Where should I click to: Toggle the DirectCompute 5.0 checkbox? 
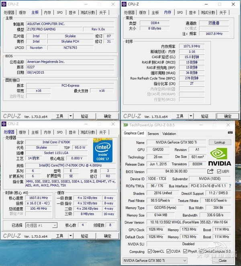tap(201, 251)
